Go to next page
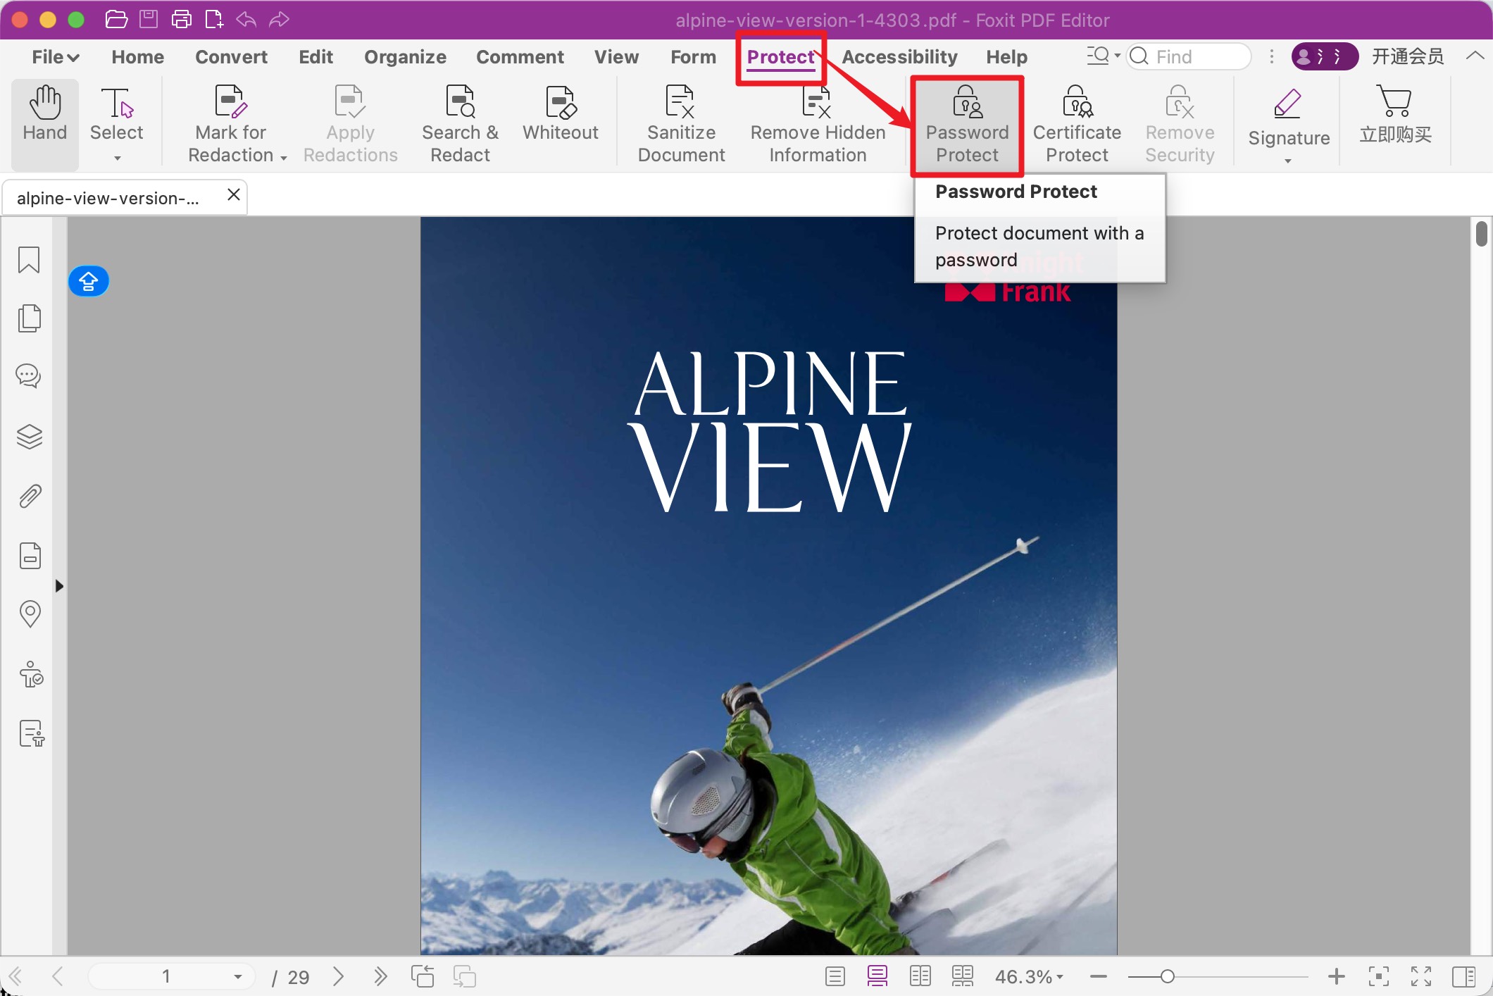 pyautogui.click(x=338, y=976)
